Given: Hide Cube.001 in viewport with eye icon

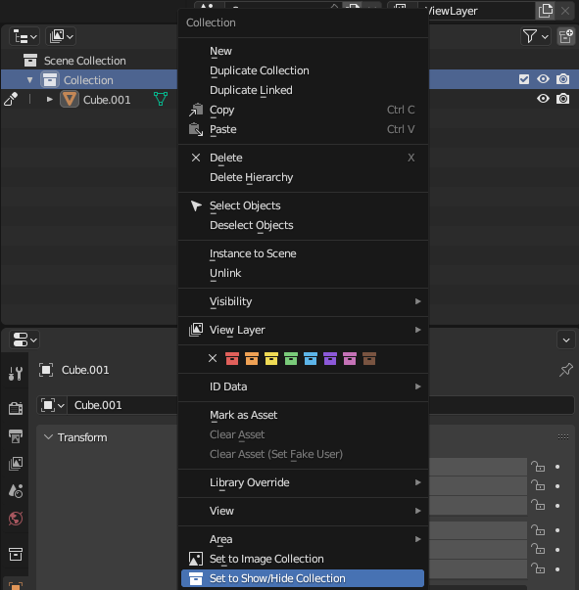Looking at the screenshot, I should coord(543,99).
